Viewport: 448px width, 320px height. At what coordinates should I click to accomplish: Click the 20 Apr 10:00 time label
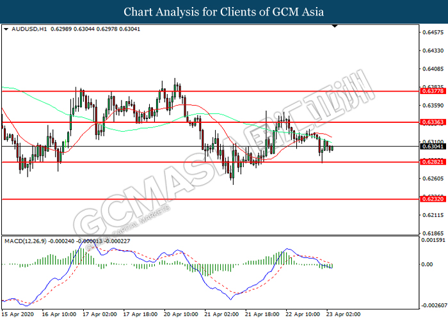(x=180, y=314)
